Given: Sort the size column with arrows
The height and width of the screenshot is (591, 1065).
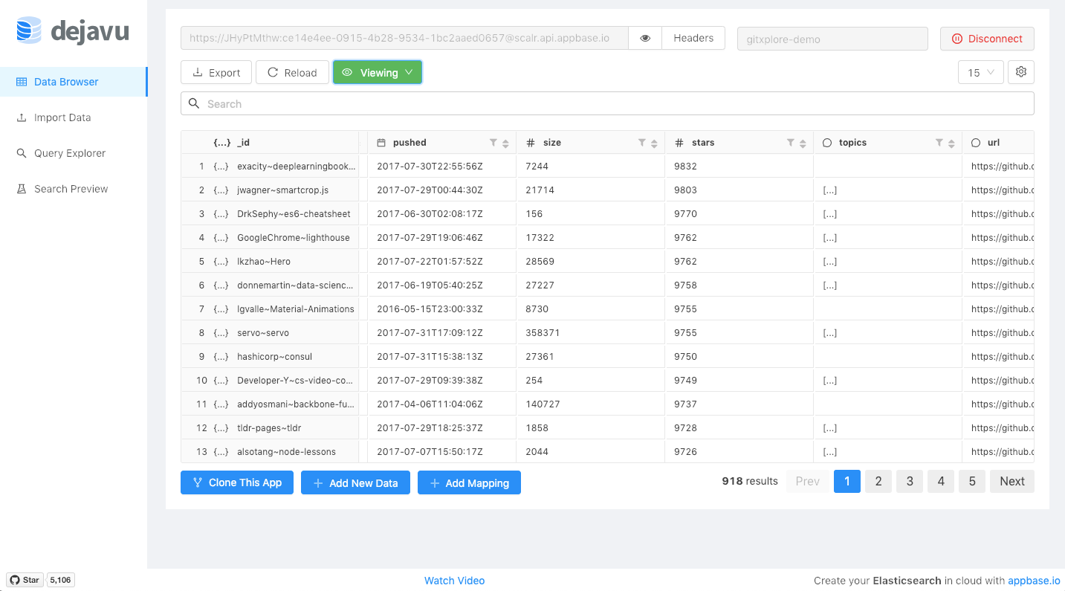Looking at the screenshot, I should click(x=654, y=143).
